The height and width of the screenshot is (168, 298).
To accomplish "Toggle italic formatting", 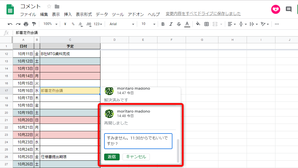I will pyautogui.click(x=171, y=24).
